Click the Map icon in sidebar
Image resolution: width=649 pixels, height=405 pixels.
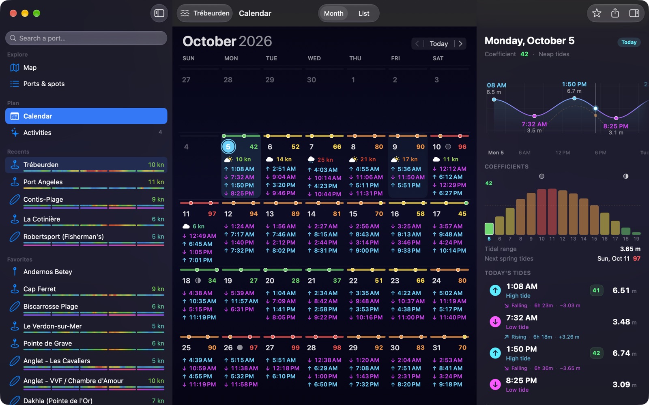(x=15, y=68)
